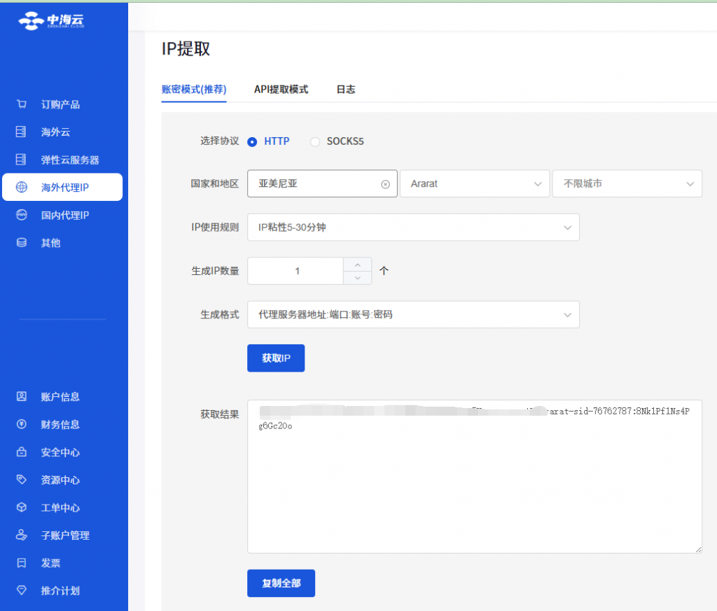This screenshot has width=717, height=611.
Task: Click the shopping cart icon for 订购产品
Action: tap(22, 104)
